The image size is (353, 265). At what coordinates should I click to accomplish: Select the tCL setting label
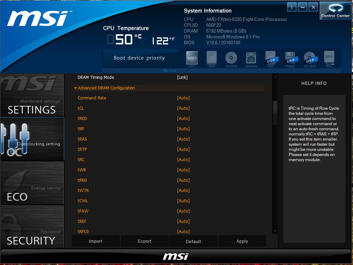coord(81,108)
